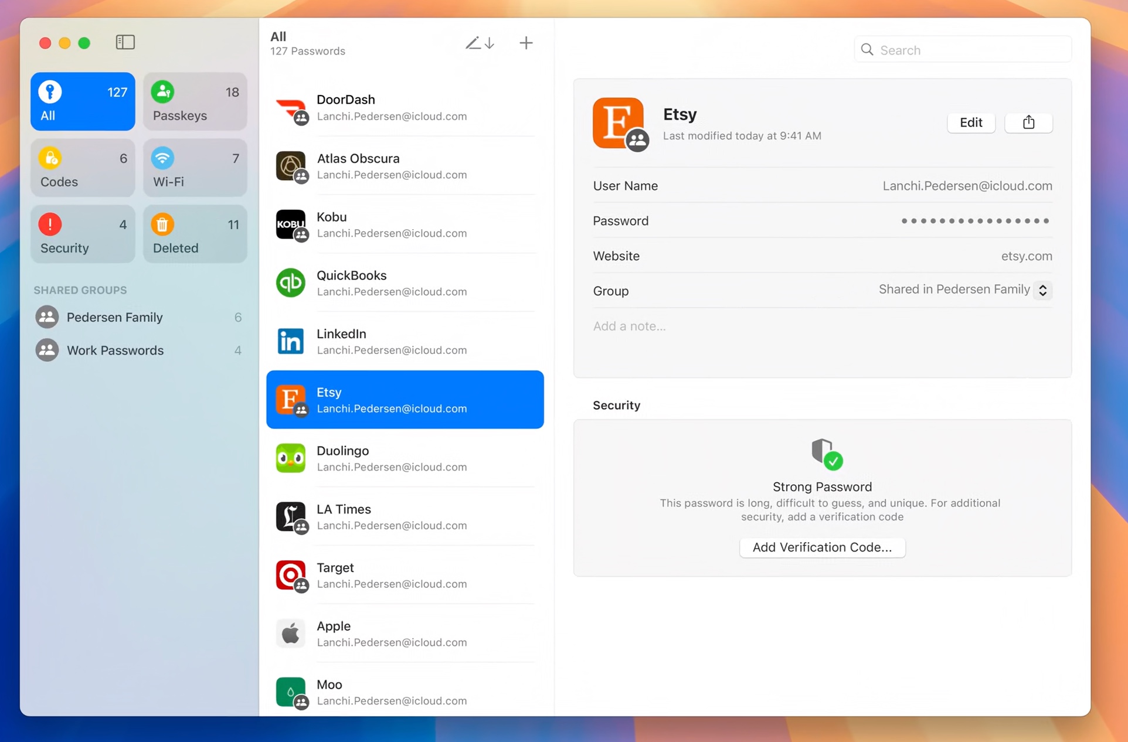The image size is (1128, 742).
Task: Click the email under Etsy entry
Action: pos(392,409)
